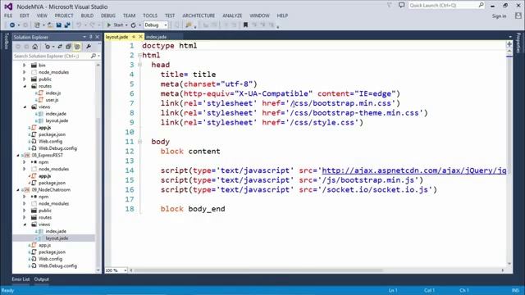Click the search magnifier in Solution Explorer
Viewport: 525px width, 295px height.
94,56
